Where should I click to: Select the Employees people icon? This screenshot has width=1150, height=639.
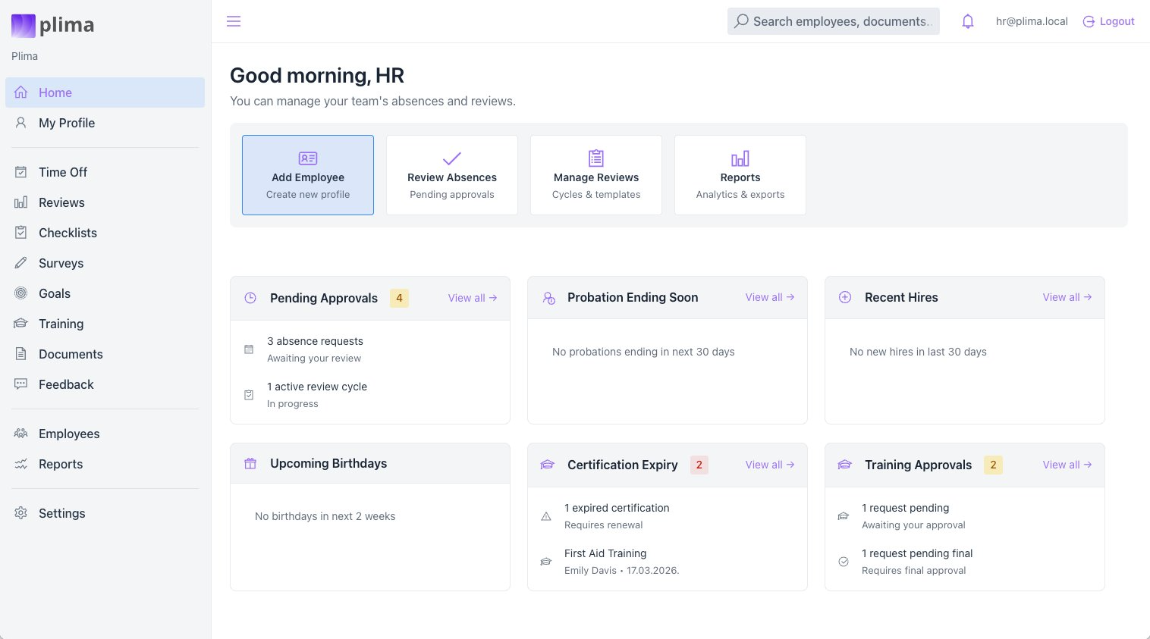coord(20,434)
